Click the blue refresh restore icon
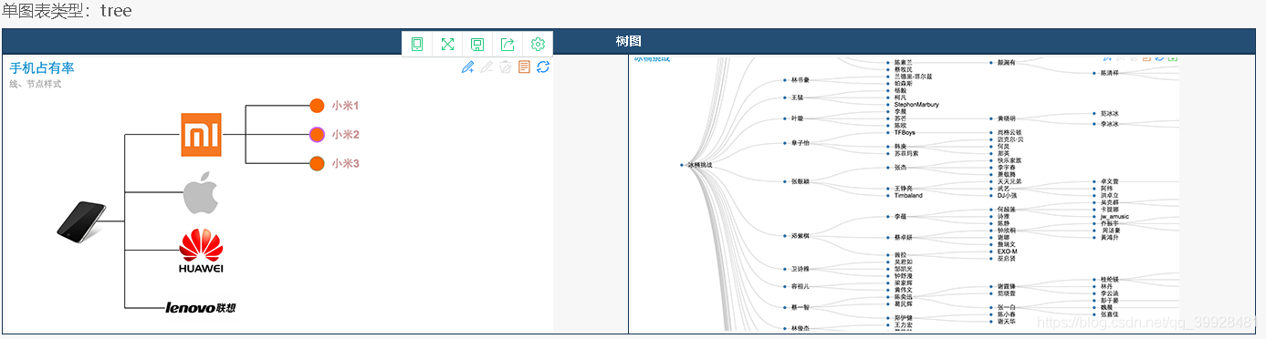The image size is (1266, 339). coord(543,67)
